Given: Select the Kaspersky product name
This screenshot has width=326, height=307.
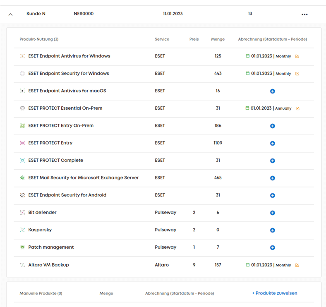Looking at the screenshot, I should pos(40,230).
